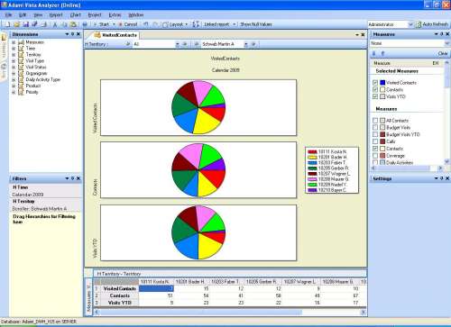Click the Print toolbar icon

point(85,24)
